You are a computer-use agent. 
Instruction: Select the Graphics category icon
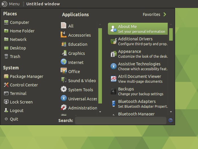tap(64, 53)
